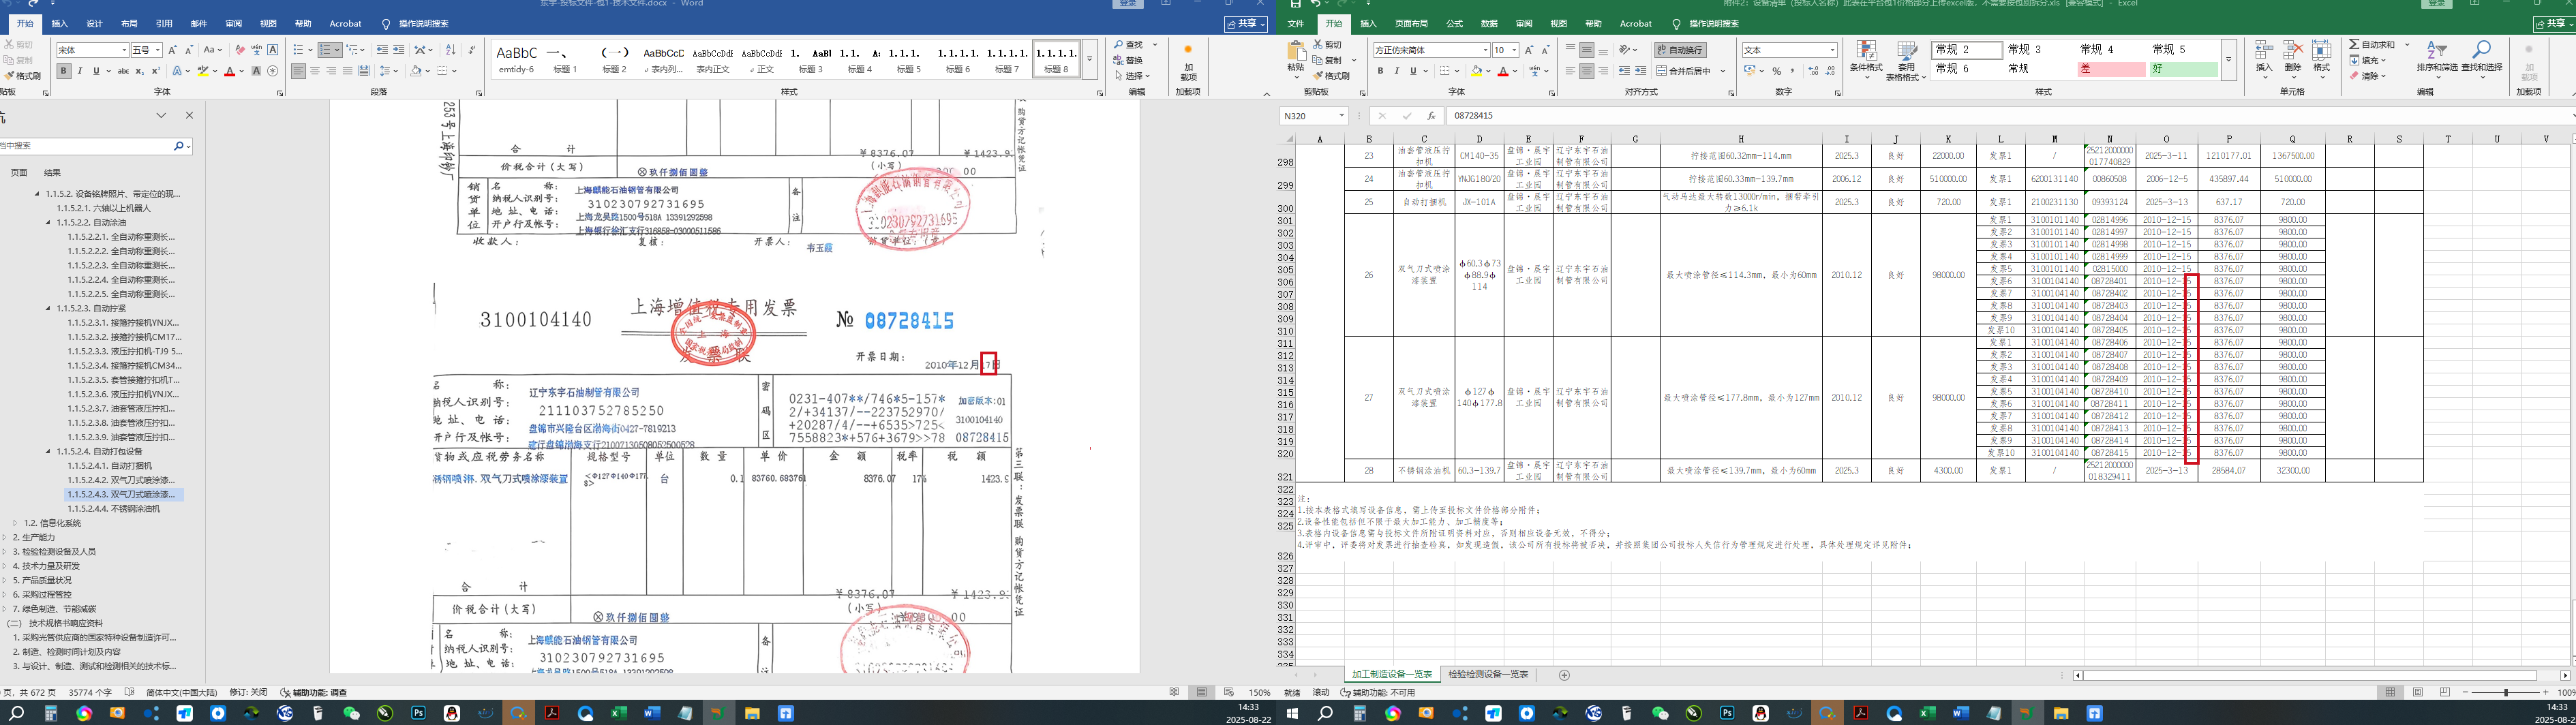
Task: Open the 审阅 tab in Word
Action: [x=233, y=24]
